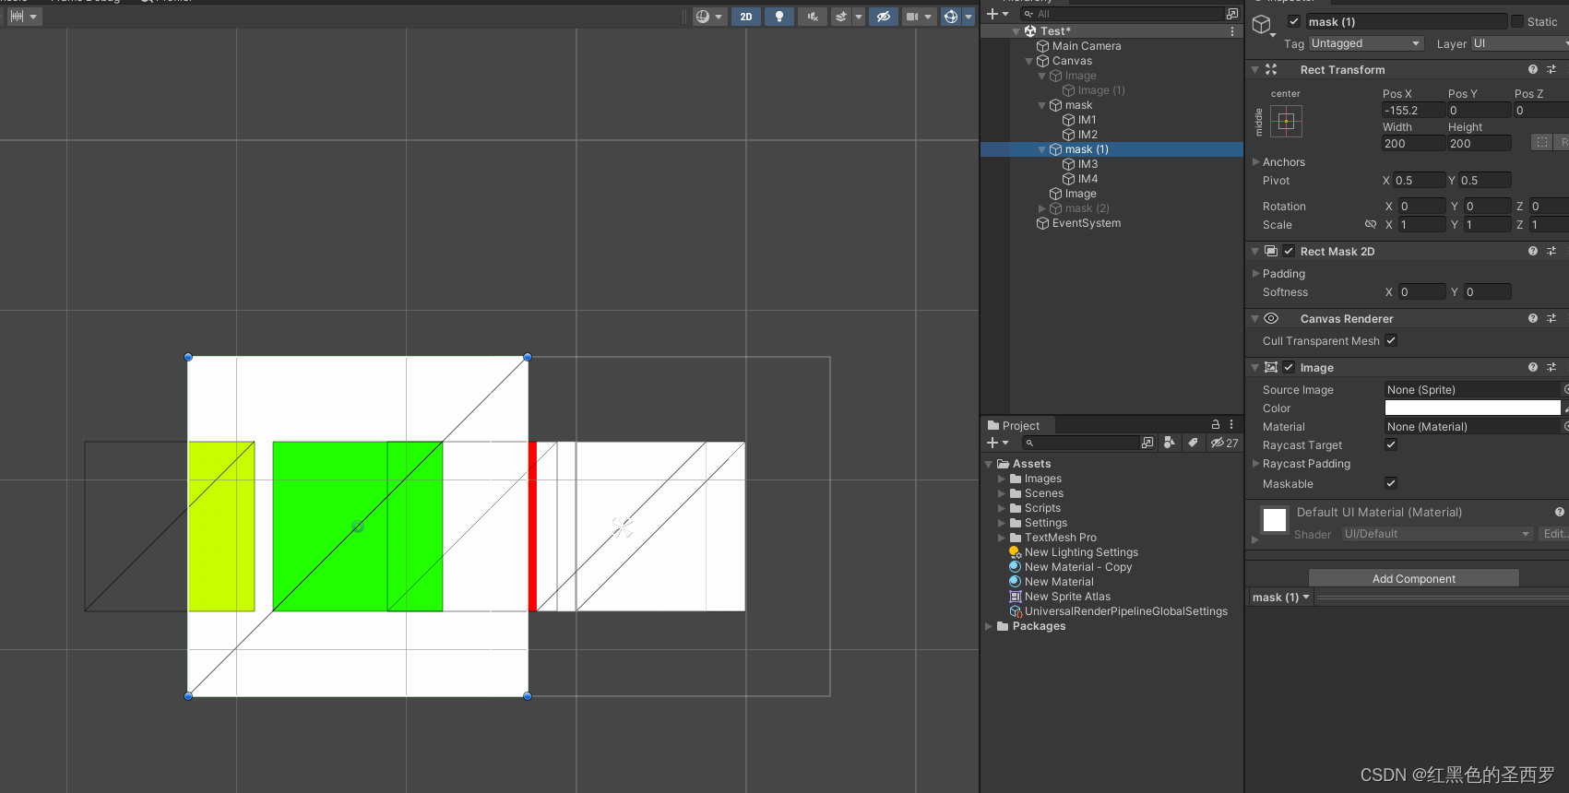The image size is (1569, 793).
Task: Toggle Rect Transform blueprint mode button
Action: [x=1541, y=142]
